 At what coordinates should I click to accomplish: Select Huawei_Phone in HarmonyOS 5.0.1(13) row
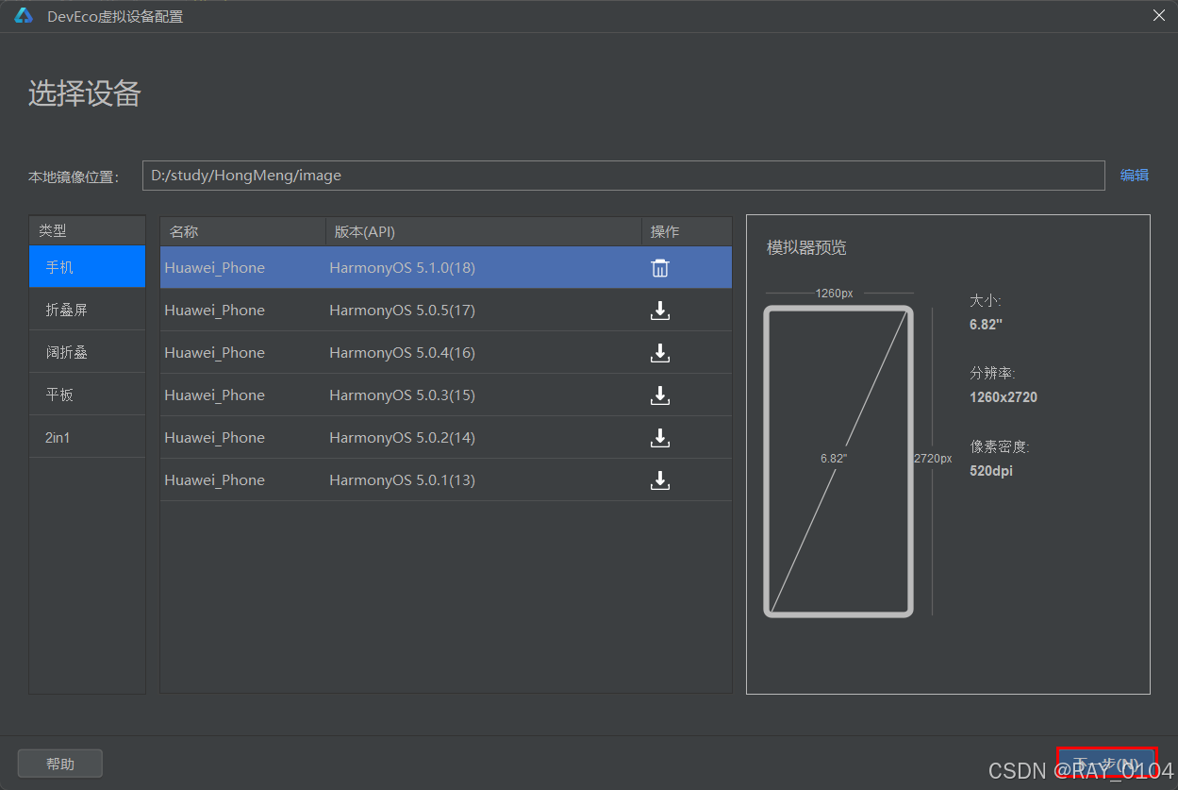pyautogui.click(x=214, y=480)
